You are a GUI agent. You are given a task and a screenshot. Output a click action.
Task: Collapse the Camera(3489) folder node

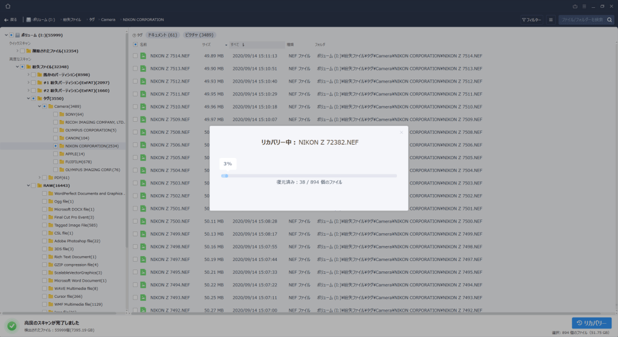pos(39,106)
